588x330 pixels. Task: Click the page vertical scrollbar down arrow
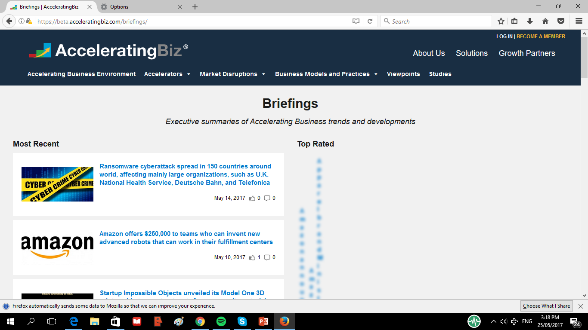(x=584, y=295)
